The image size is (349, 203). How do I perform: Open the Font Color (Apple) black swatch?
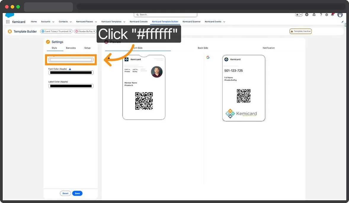coord(71,73)
